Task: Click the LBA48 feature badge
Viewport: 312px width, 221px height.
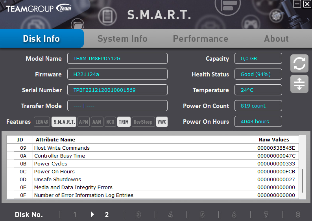Action: (x=42, y=122)
